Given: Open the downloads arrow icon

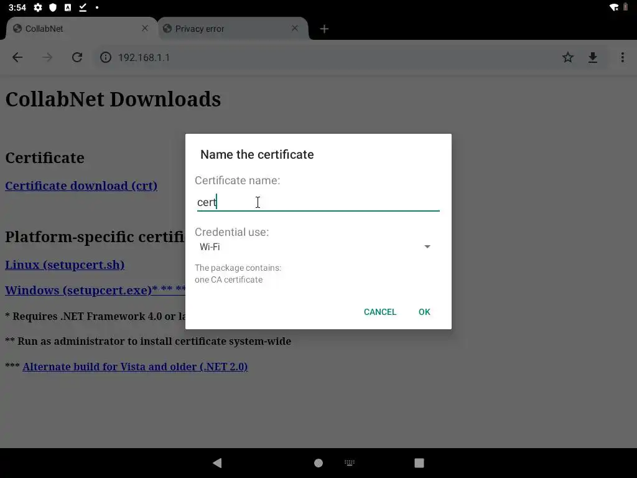Looking at the screenshot, I should pyautogui.click(x=593, y=57).
